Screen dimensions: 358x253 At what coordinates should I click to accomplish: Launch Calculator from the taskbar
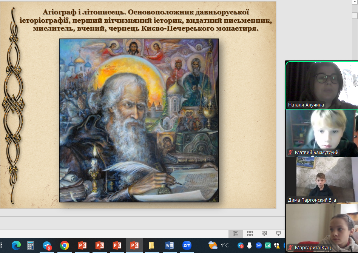[x=30, y=246]
